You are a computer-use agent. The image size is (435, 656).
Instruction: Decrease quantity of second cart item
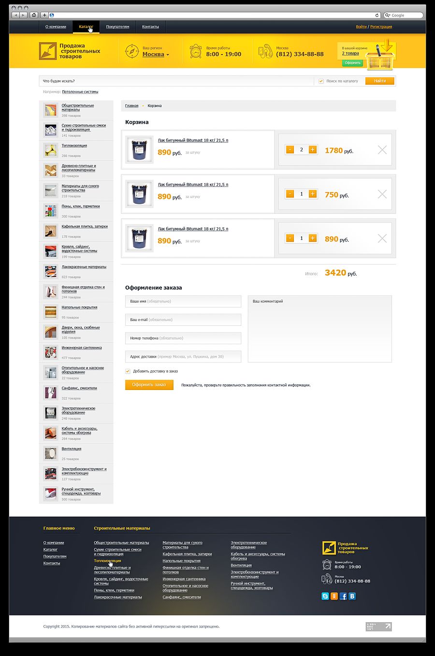click(x=290, y=194)
